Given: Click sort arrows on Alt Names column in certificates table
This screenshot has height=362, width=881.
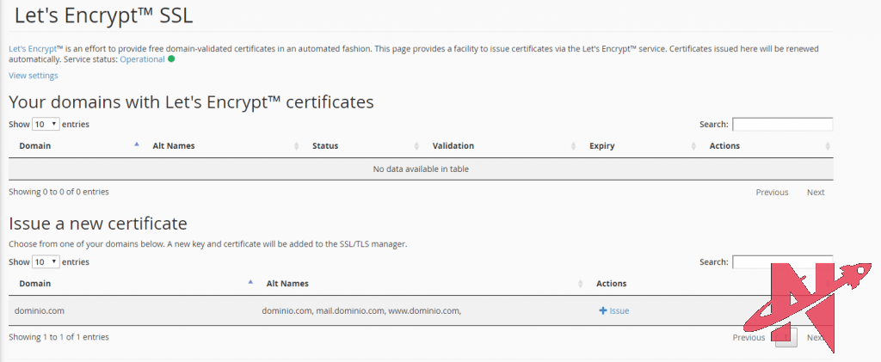Looking at the screenshot, I should point(297,146).
